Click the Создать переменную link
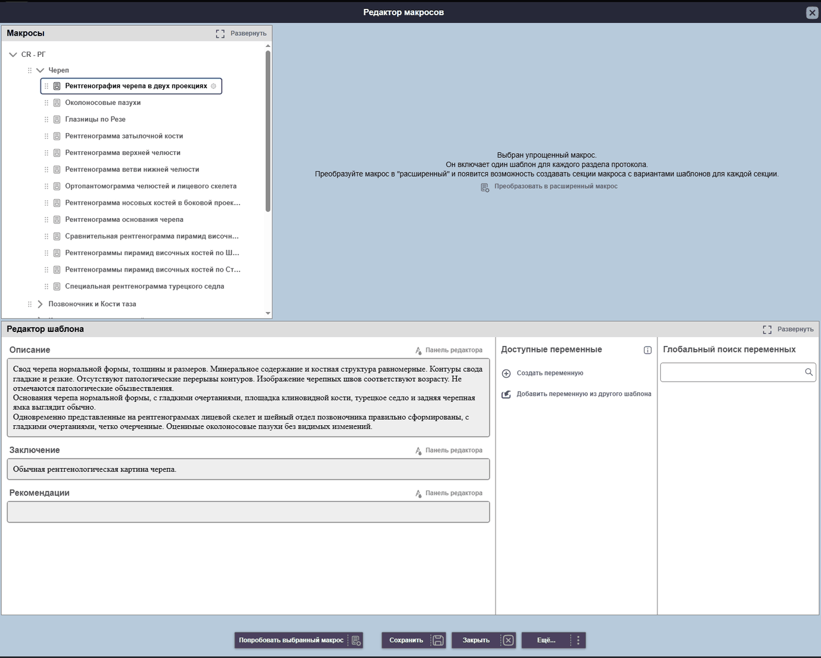821x658 pixels. coord(549,373)
